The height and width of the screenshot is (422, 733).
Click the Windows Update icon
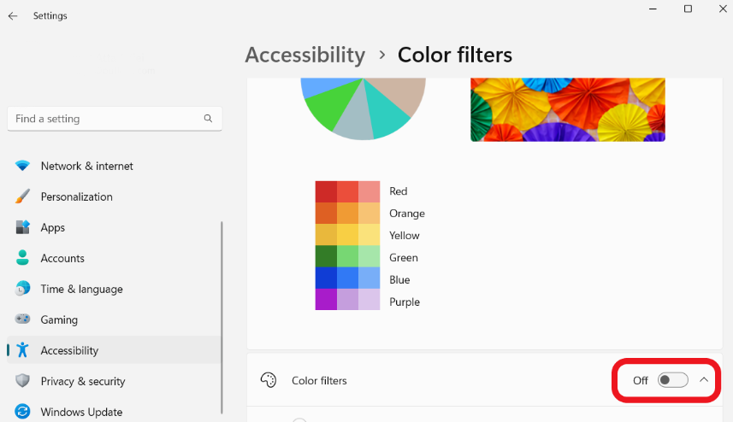coord(23,412)
